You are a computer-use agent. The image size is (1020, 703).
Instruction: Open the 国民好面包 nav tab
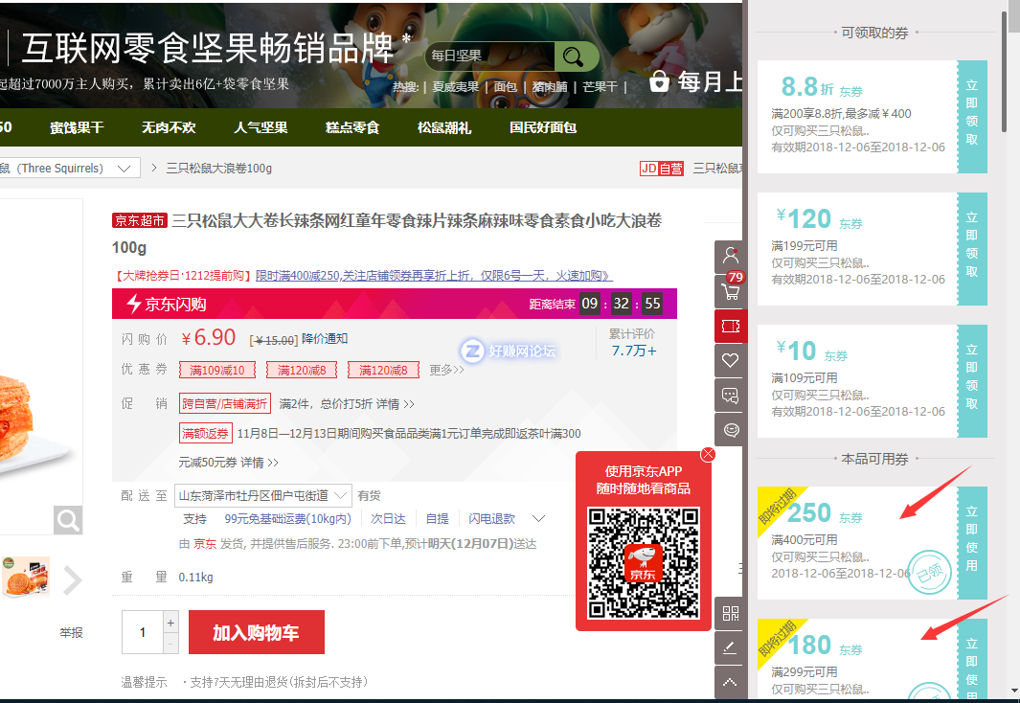click(x=543, y=127)
